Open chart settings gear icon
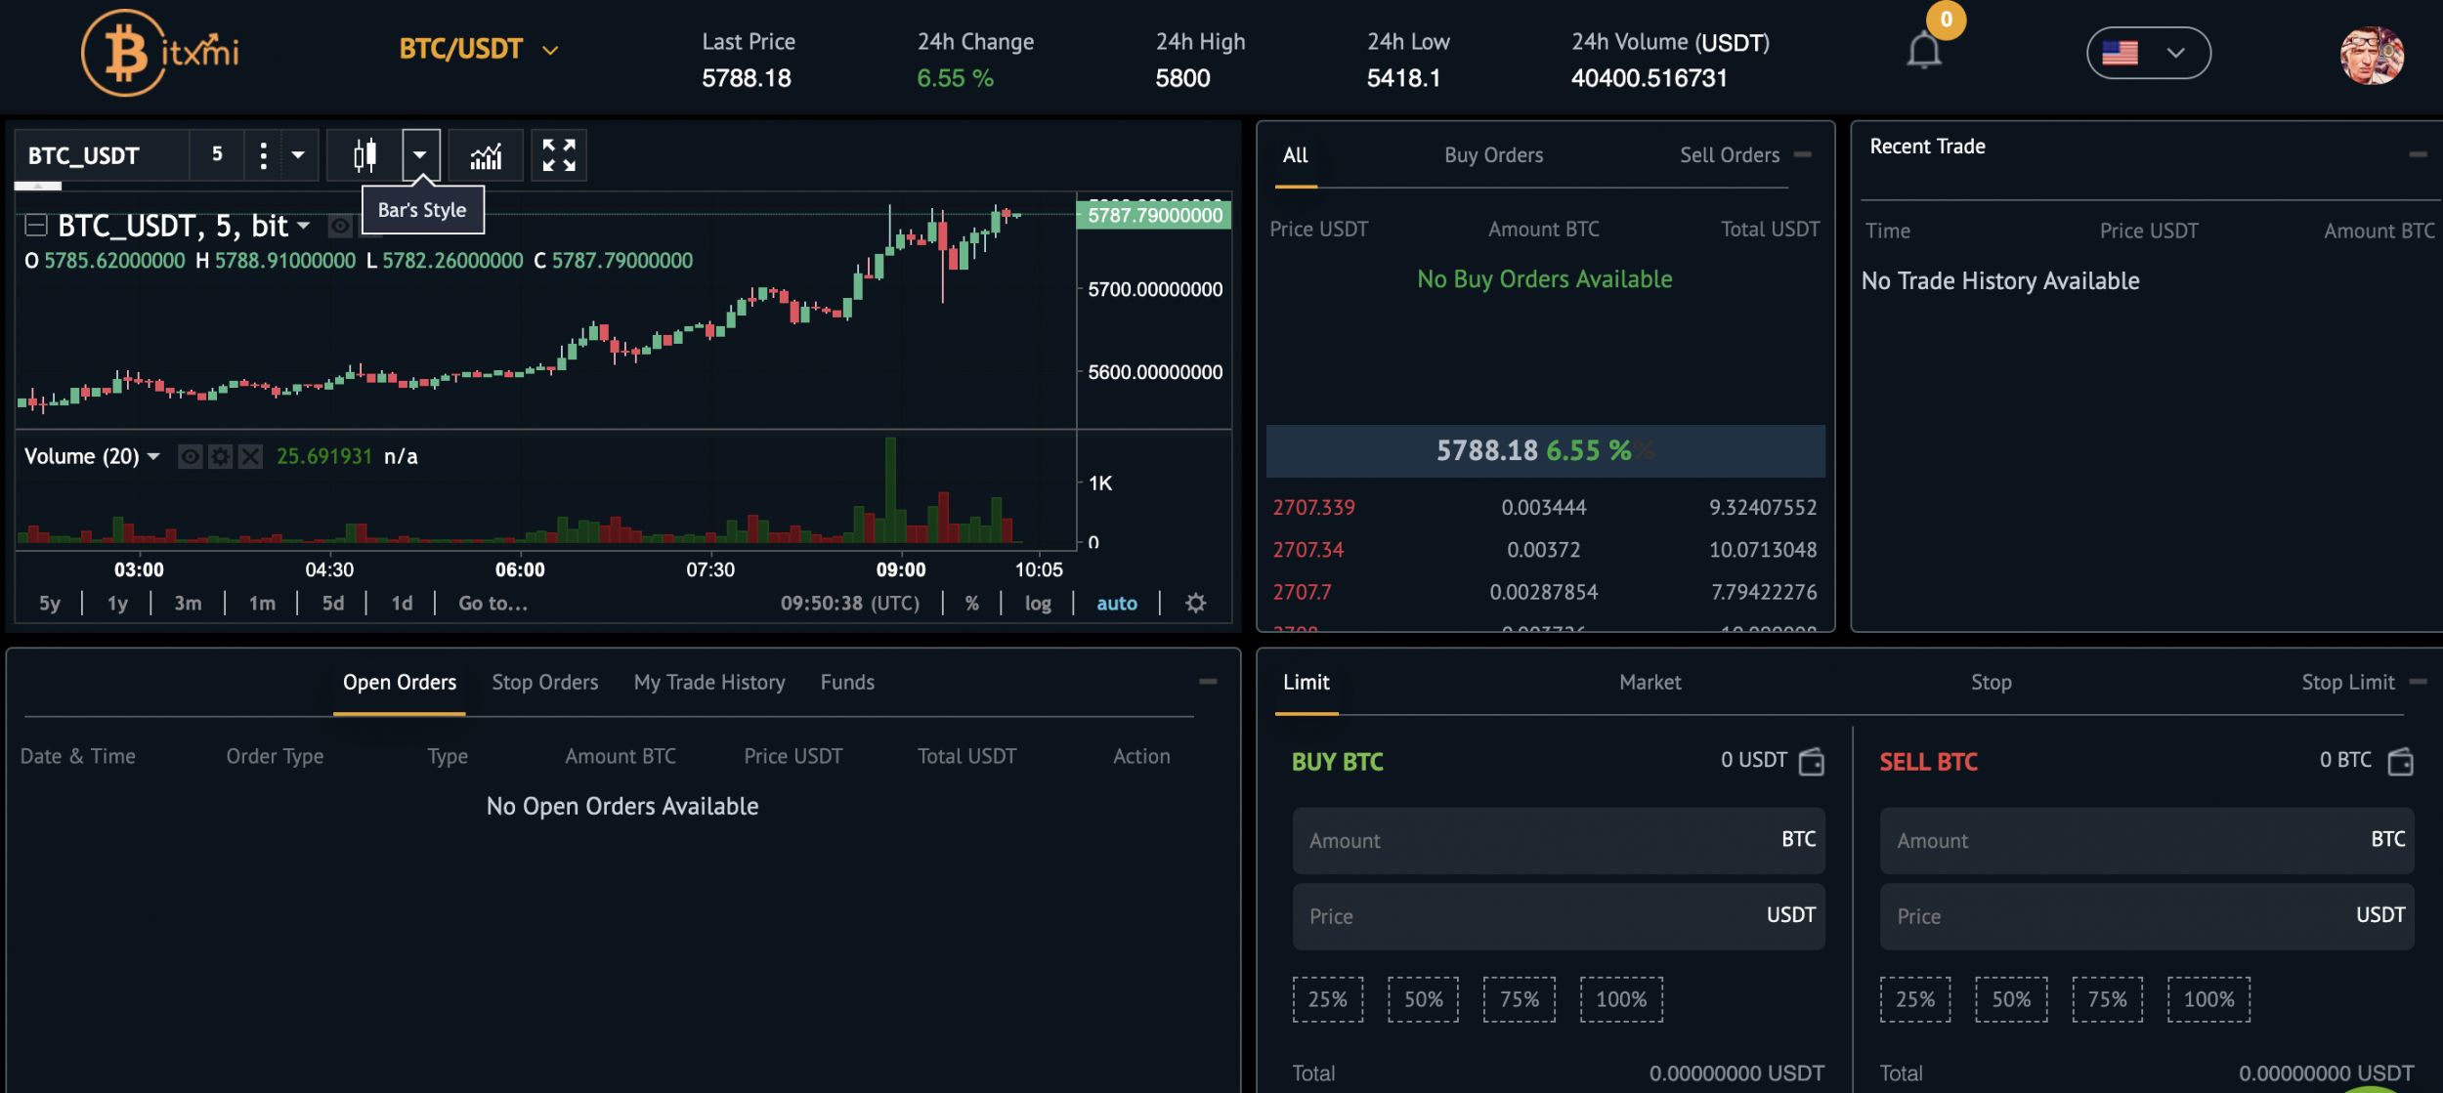The height and width of the screenshot is (1093, 2443). coord(1195,604)
